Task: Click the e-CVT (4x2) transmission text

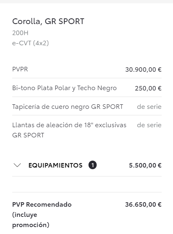Action: pyautogui.click(x=30, y=43)
